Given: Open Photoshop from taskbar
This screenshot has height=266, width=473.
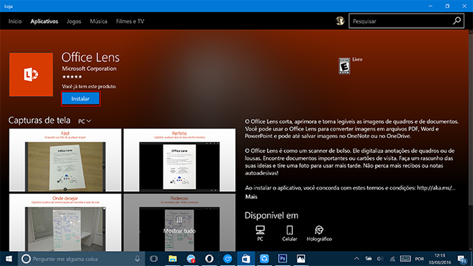Looking at the screenshot, I should point(282,259).
